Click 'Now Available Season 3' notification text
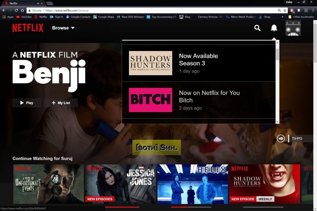Screen dimensions: 317x211 [199, 60]
